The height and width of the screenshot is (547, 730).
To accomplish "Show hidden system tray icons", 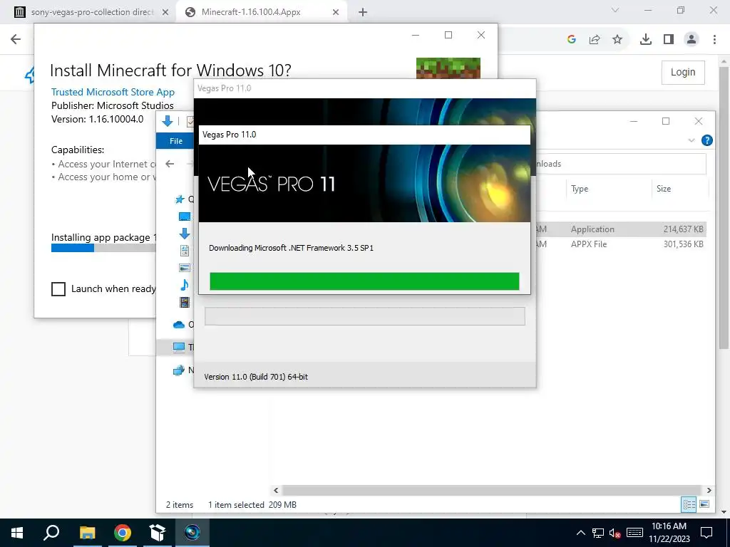I will click(x=580, y=533).
